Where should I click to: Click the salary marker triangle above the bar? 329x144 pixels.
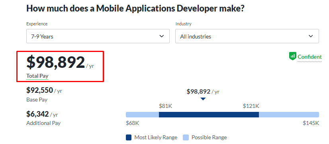[x=203, y=99]
